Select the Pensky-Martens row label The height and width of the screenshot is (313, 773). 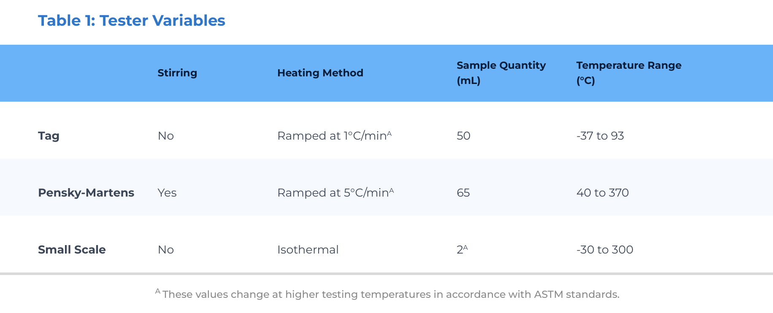(x=86, y=193)
